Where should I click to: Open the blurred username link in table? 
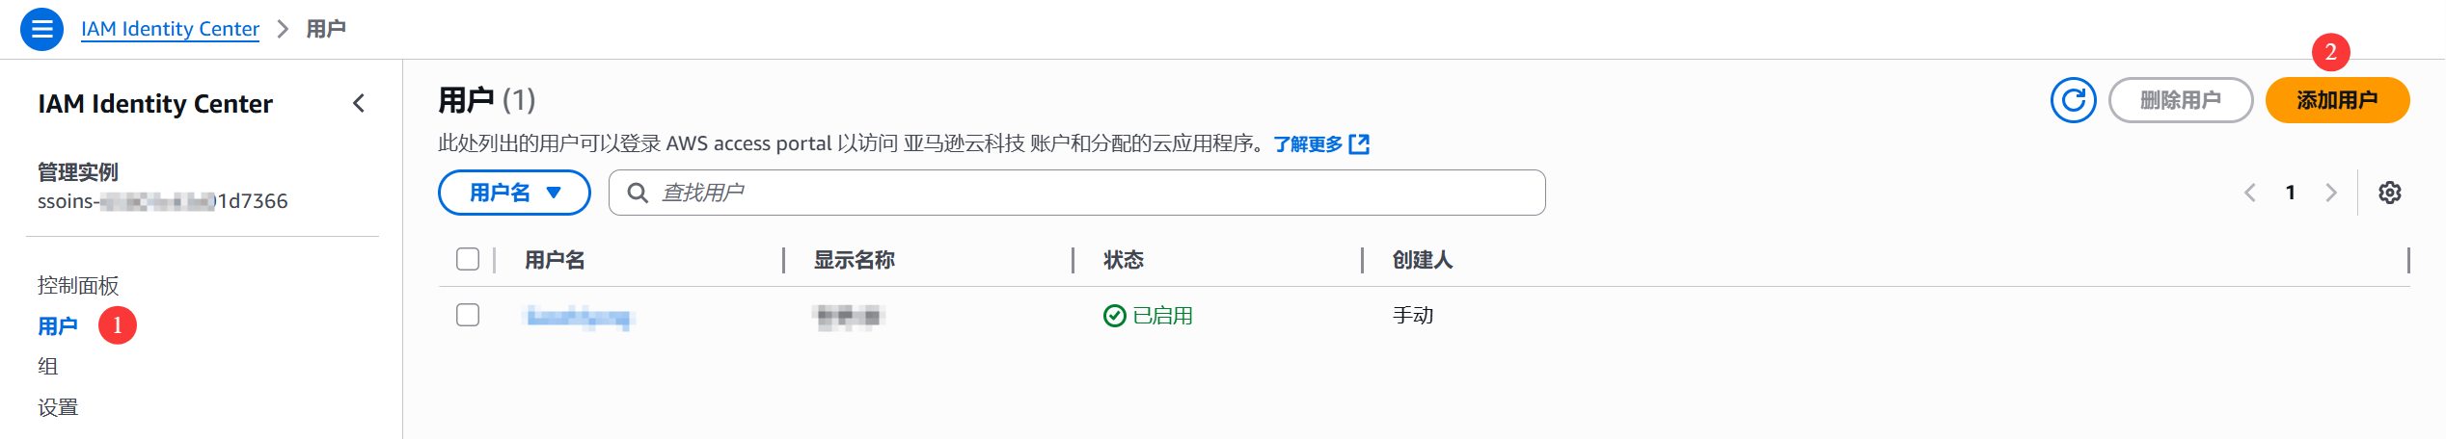(578, 316)
